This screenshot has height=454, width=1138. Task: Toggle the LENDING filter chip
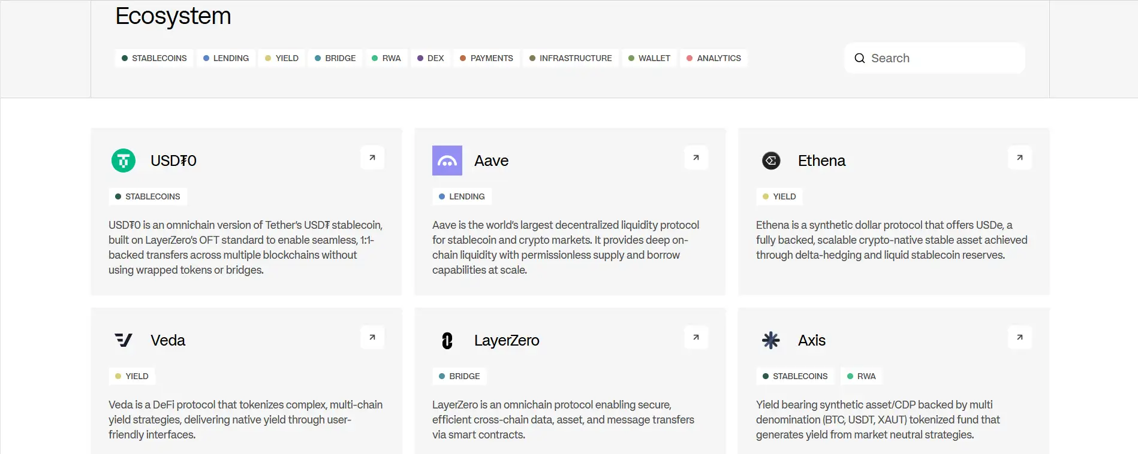point(226,58)
